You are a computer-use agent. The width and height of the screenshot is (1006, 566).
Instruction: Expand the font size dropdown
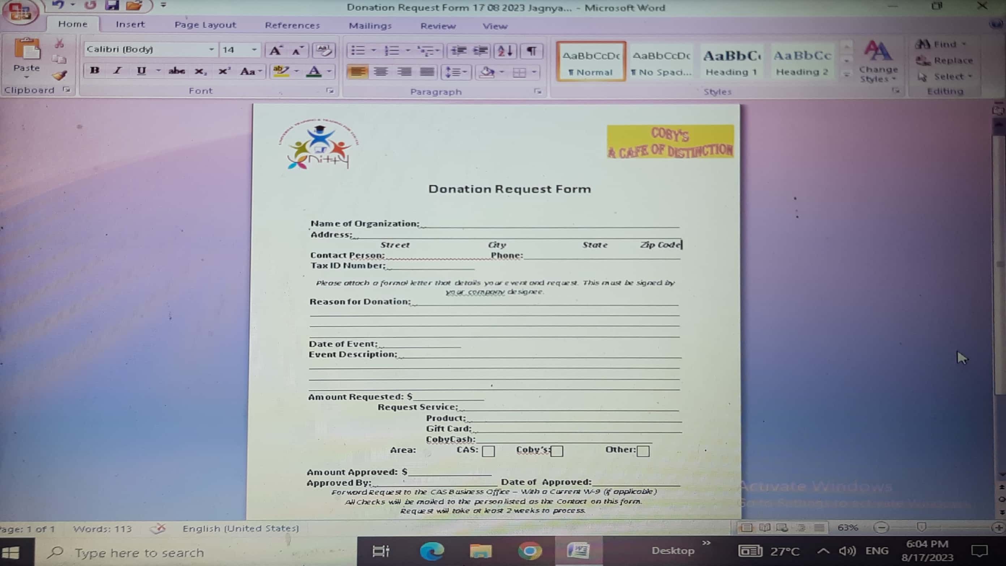[254, 49]
